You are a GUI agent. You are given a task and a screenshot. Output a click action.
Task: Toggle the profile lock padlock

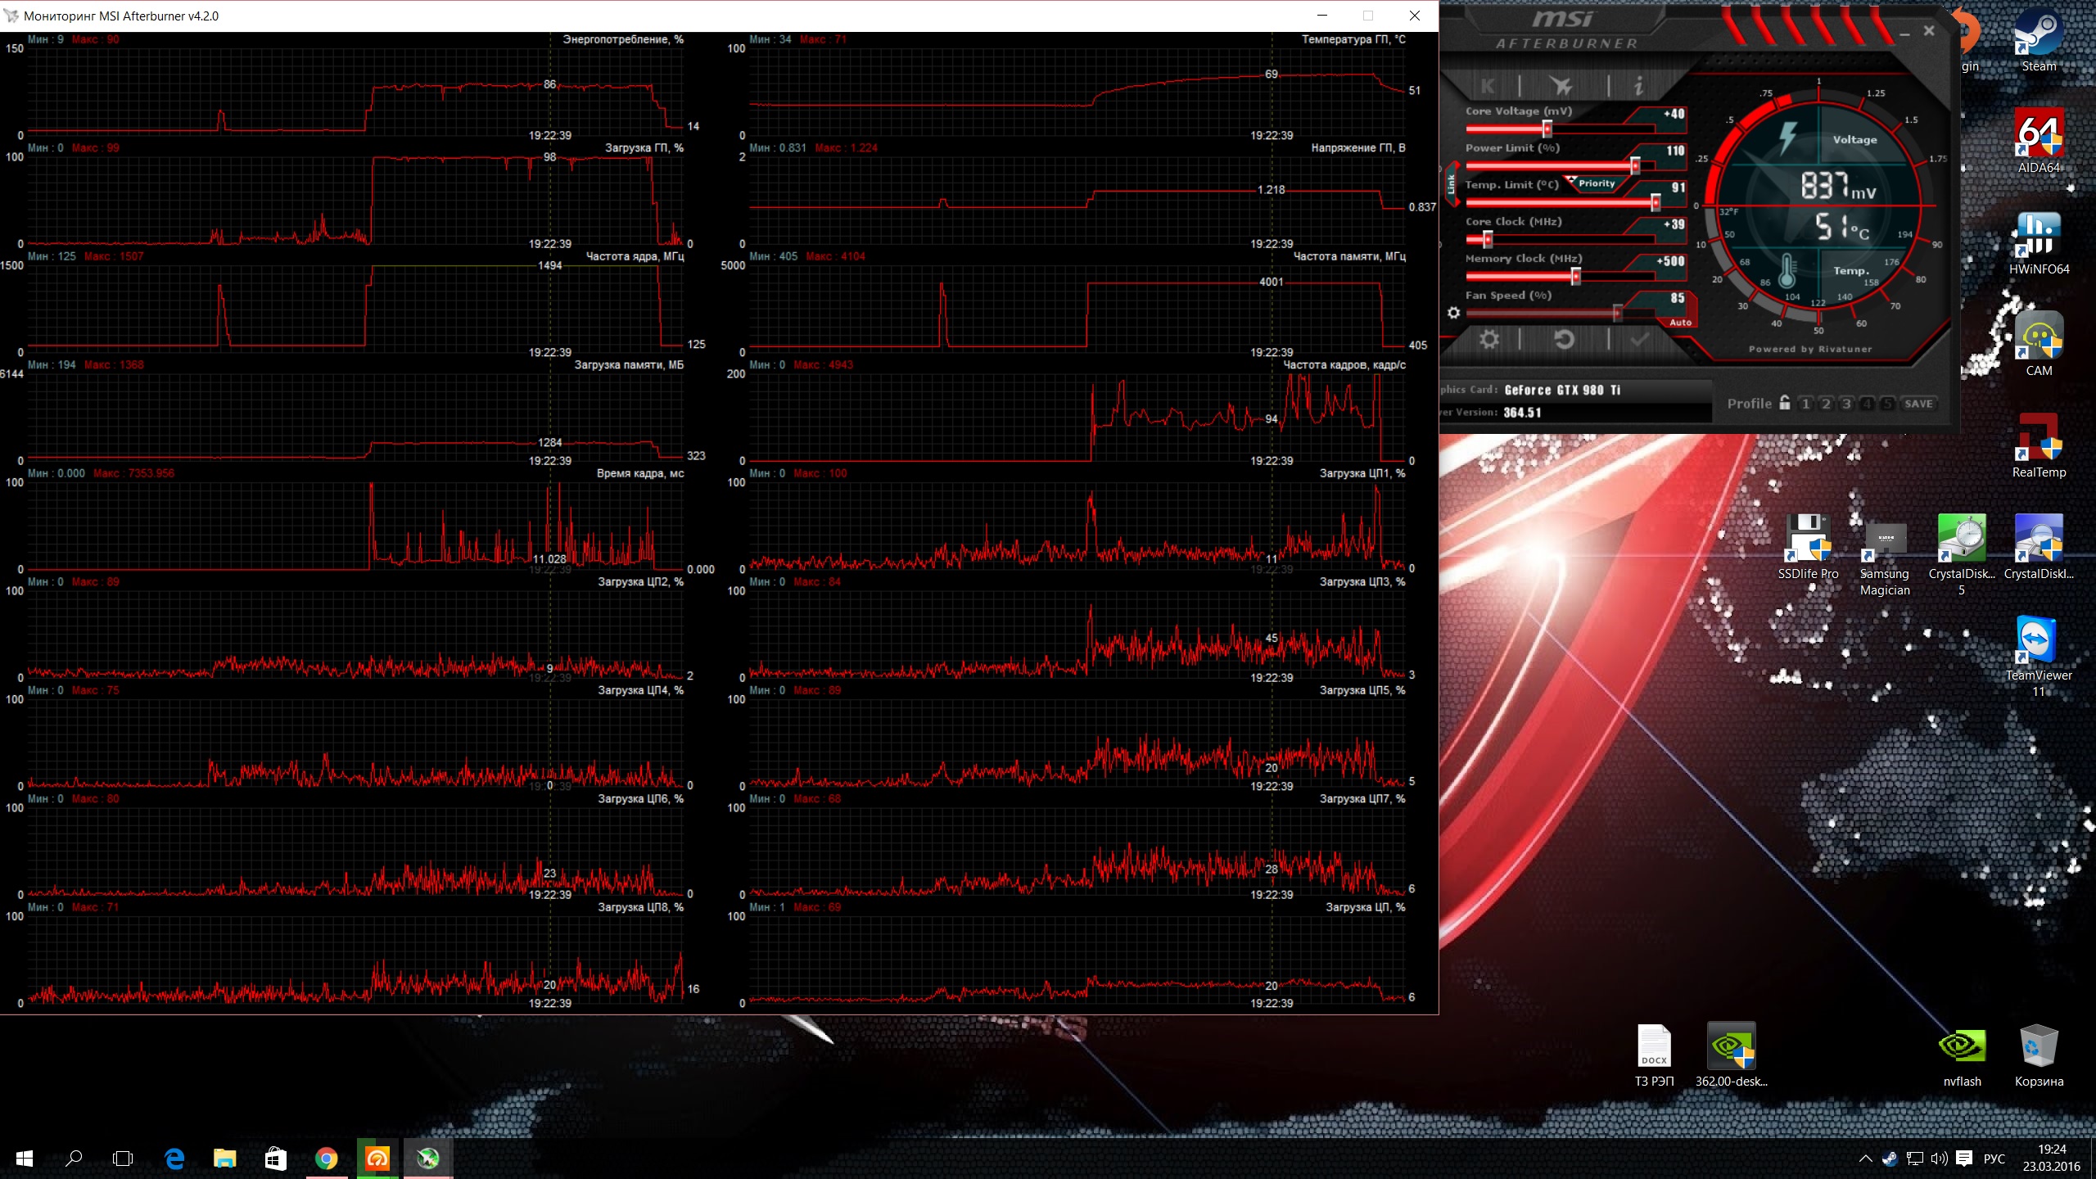(1785, 403)
